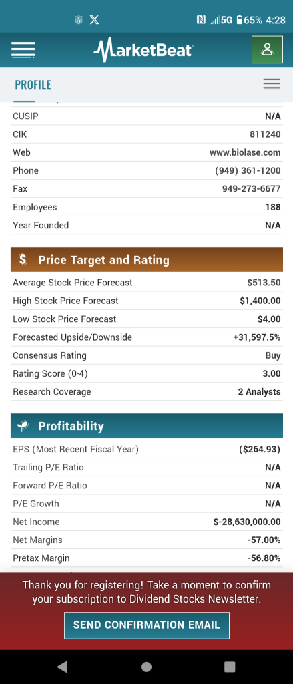Tap the MarketBeat logo
The height and width of the screenshot is (684, 293).
(143, 49)
